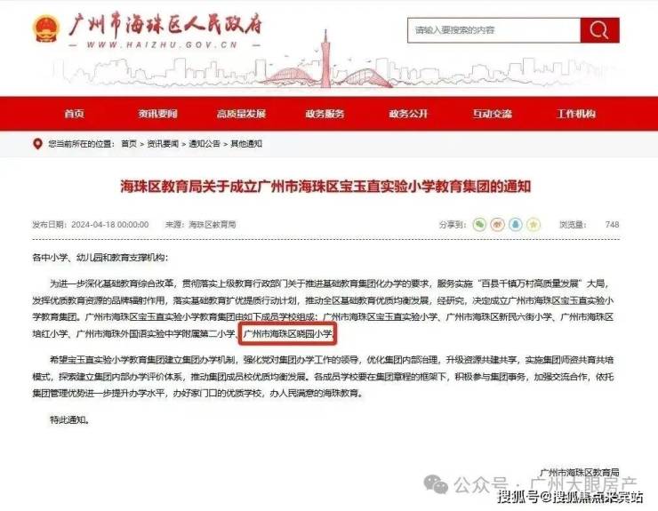This screenshot has height=511, width=658.
Task: Open the 高质量发展 navigation menu item
Action: [241, 114]
